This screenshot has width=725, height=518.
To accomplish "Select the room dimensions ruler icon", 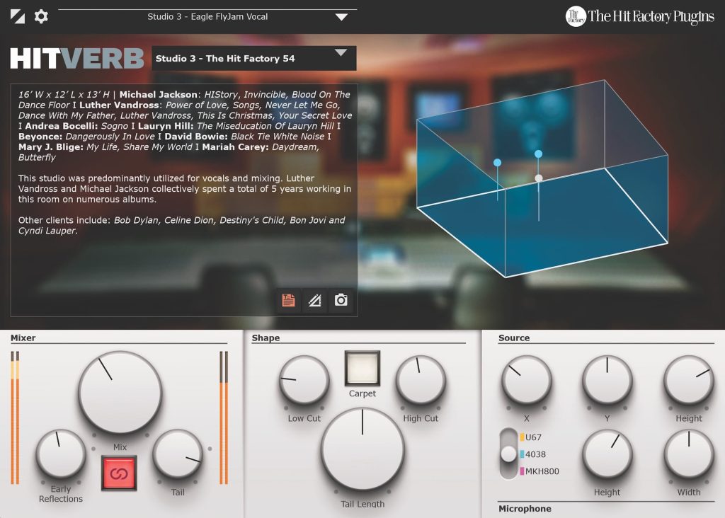I will click(x=316, y=300).
